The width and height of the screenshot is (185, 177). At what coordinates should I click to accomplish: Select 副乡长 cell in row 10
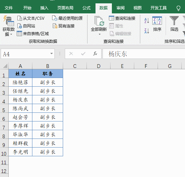(47, 152)
